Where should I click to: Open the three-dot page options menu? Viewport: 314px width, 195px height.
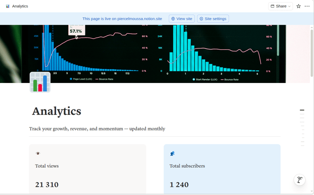point(307,6)
